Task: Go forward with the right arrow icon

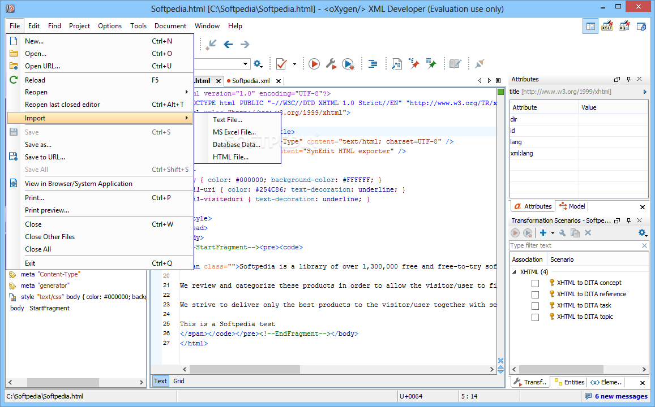Action: pos(245,44)
